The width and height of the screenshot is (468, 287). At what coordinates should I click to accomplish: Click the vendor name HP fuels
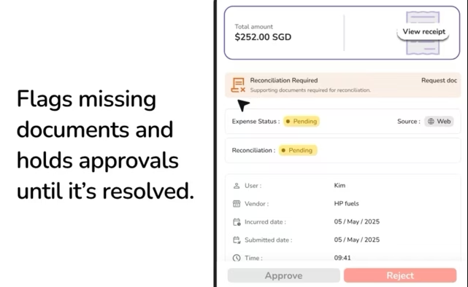coord(346,204)
